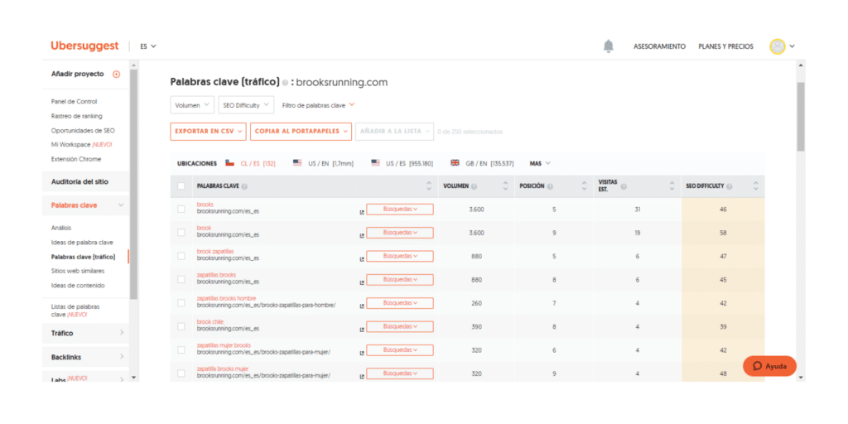Open the user avatar profile menu
The image size is (848, 424).
tap(777, 46)
